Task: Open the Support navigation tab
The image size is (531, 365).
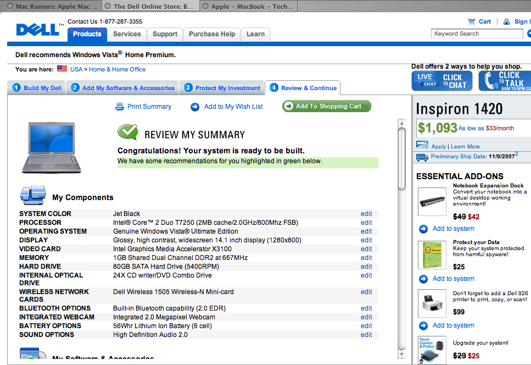Action: (x=165, y=34)
